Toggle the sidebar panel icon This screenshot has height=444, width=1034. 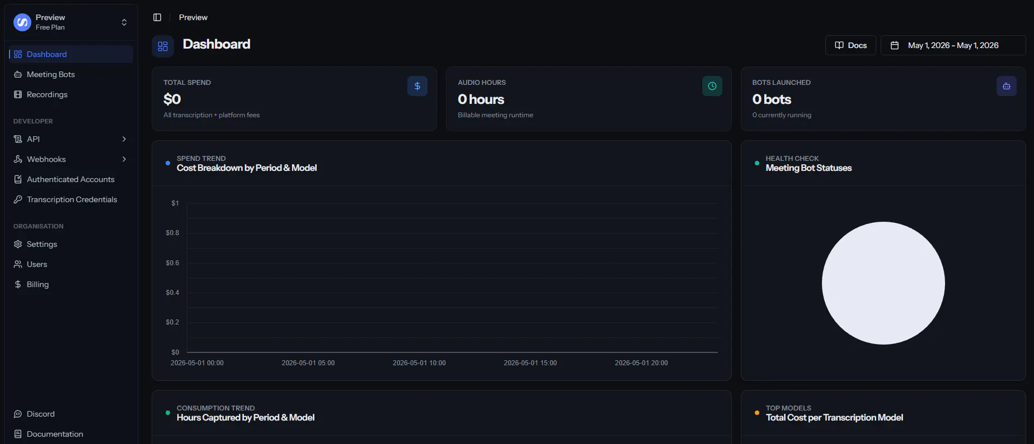click(157, 17)
